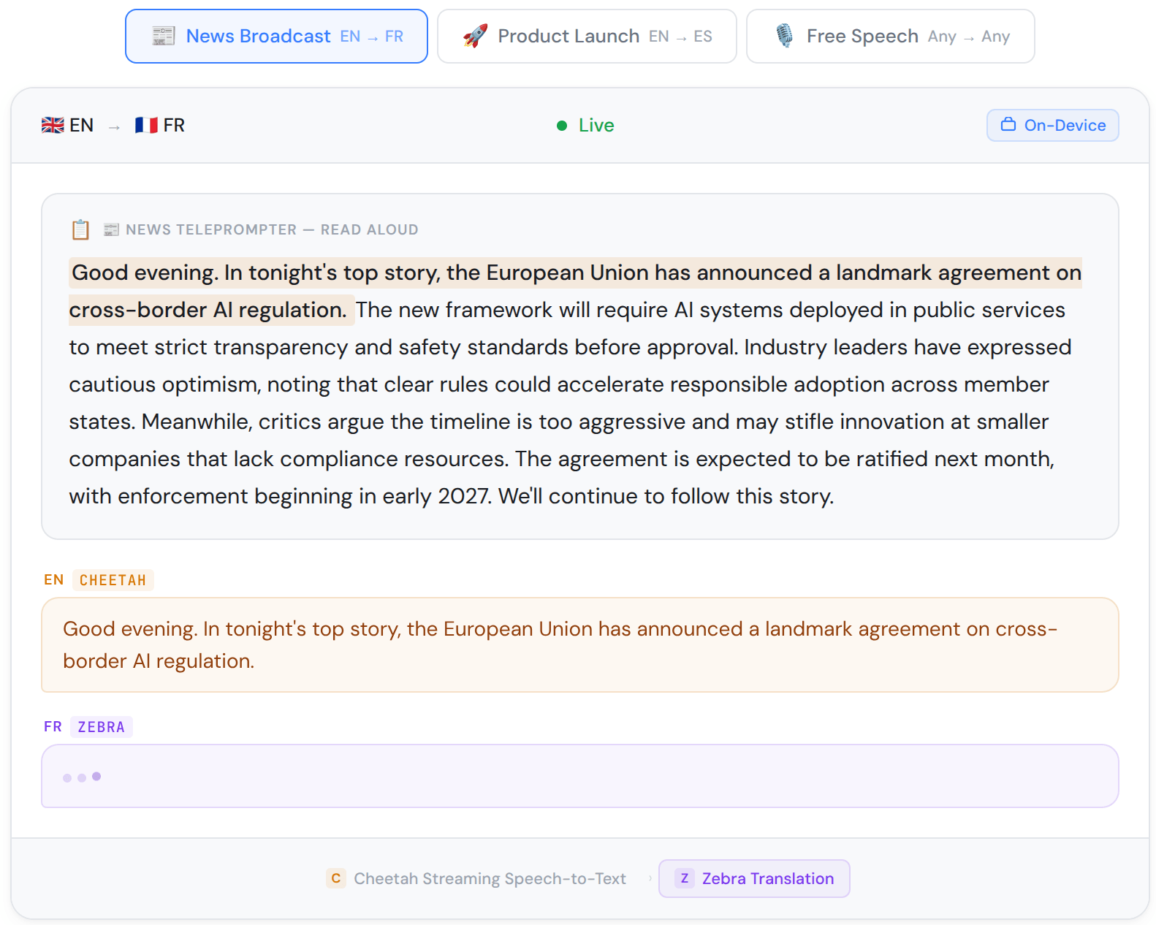Click the NEWS TELEPROMPTER — READ ALOUD label
1156x925 pixels.
point(272,229)
